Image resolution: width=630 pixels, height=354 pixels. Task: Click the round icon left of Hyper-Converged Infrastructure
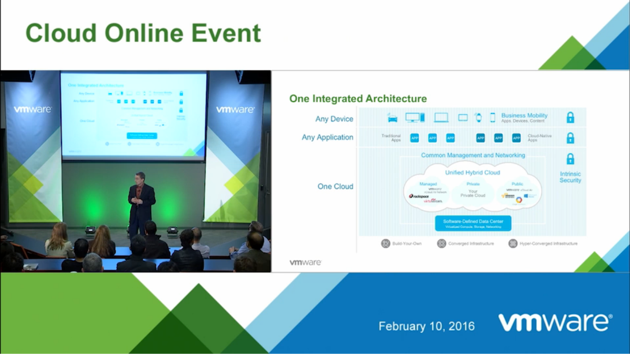(x=513, y=243)
